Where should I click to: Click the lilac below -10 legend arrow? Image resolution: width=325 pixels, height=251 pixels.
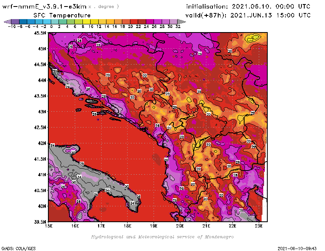(7, 22)
